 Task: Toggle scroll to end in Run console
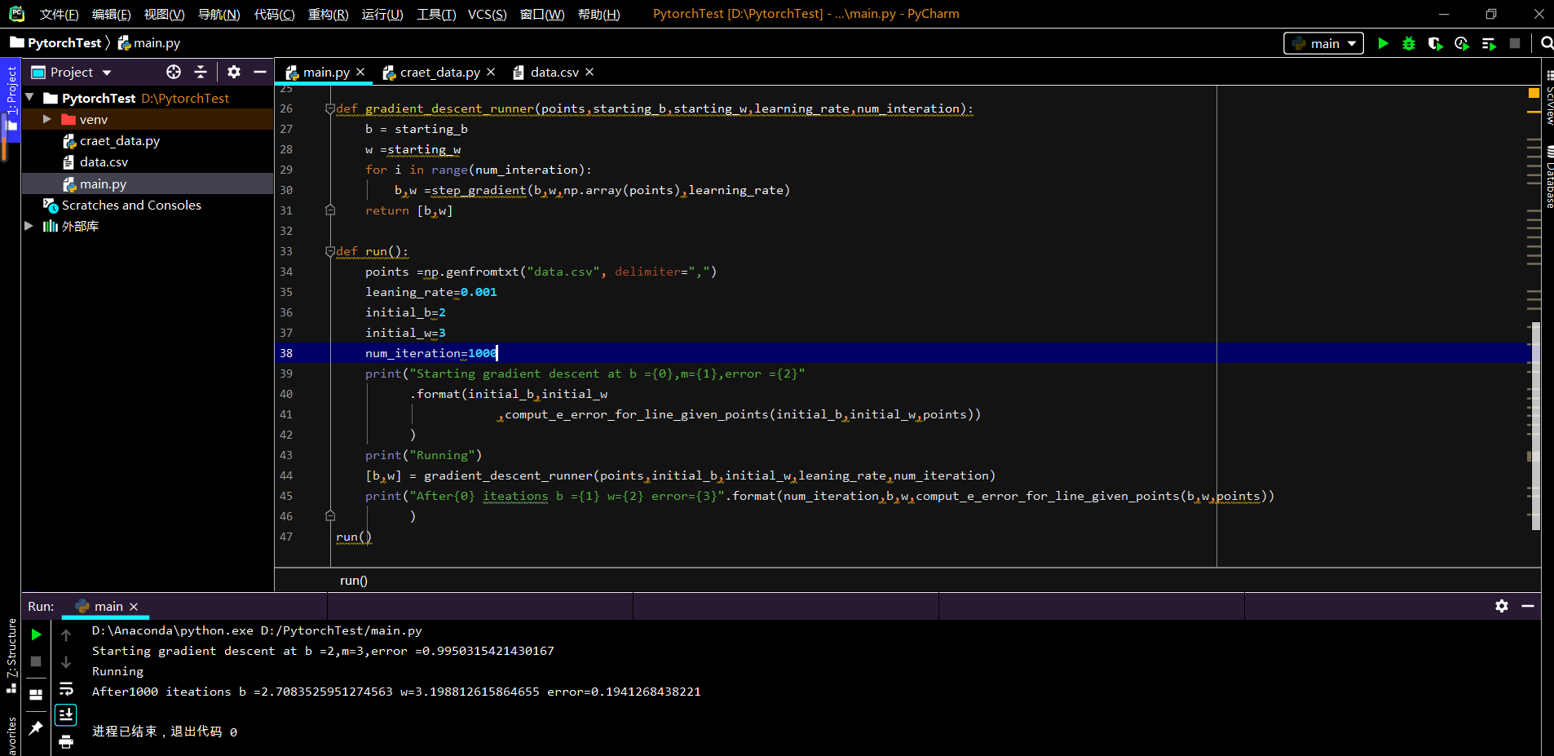(x=66, y=715)
